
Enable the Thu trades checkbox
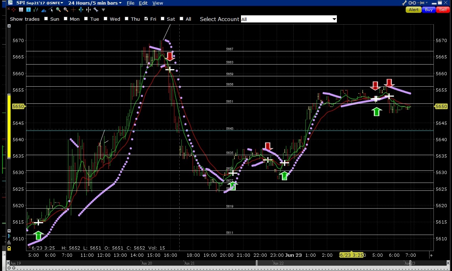[127, 19]
